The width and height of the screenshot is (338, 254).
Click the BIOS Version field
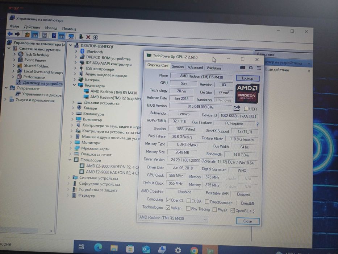(x=200, y=107)
